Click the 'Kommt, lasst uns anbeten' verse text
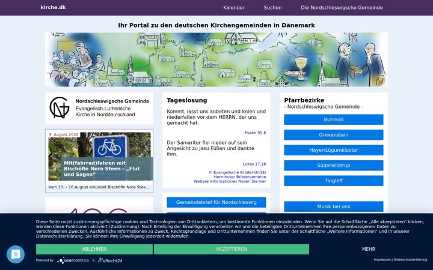Screen dimensions: 433x270 pyautogui.click(x=216, y=117)
